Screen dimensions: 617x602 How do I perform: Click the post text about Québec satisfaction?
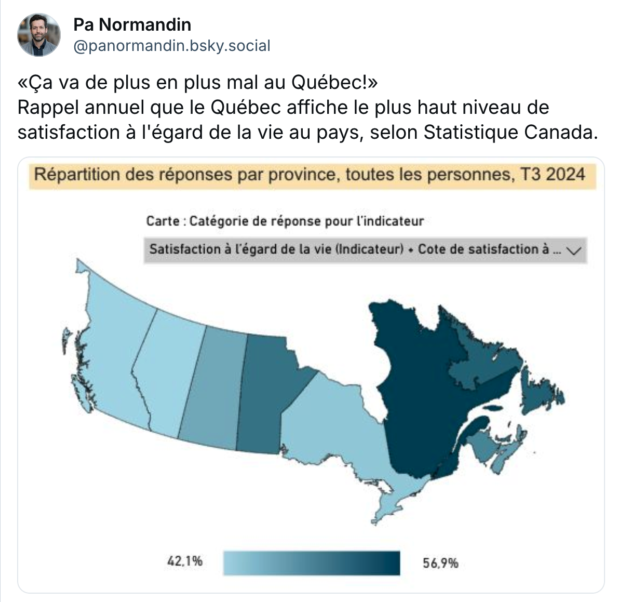click(307, 107)
